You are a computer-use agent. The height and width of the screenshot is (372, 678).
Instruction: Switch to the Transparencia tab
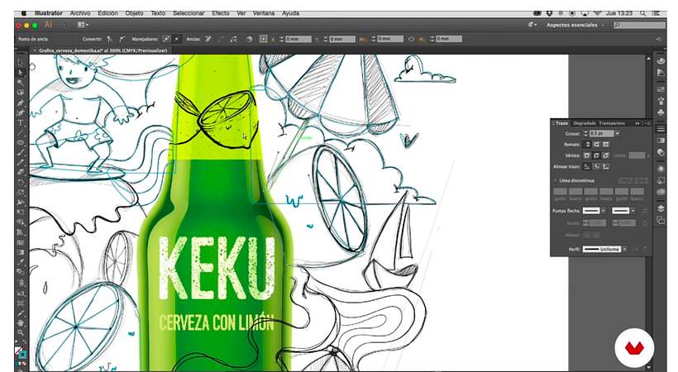coord(612,123)
